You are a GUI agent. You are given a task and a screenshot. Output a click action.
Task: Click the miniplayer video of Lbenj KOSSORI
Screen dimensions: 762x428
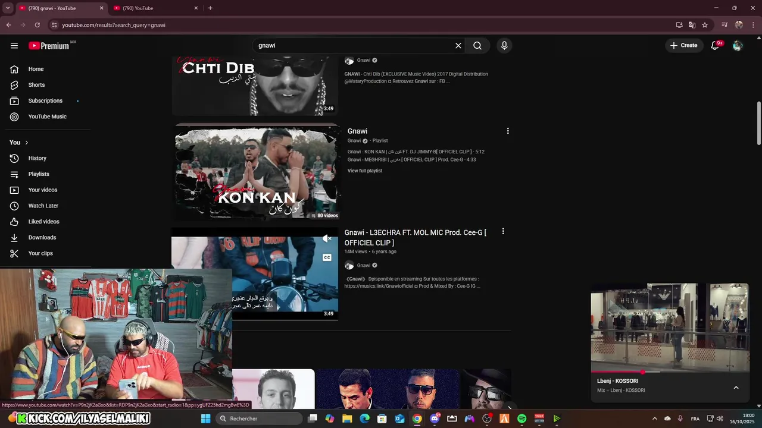point(670,327)
